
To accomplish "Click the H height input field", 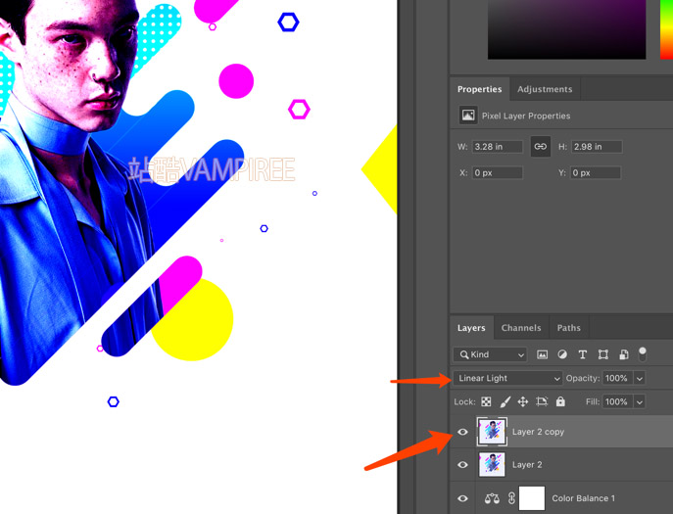I will click(x=597, y=146).
